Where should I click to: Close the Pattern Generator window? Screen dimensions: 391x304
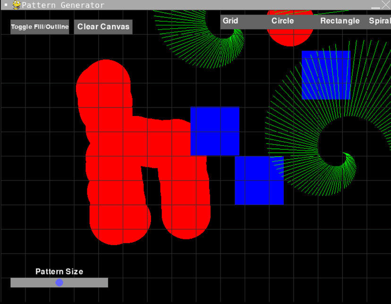click(x=385, y=5)
